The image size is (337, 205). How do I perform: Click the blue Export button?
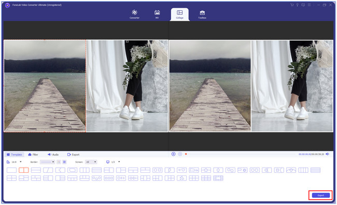click(x=320, y=195)
